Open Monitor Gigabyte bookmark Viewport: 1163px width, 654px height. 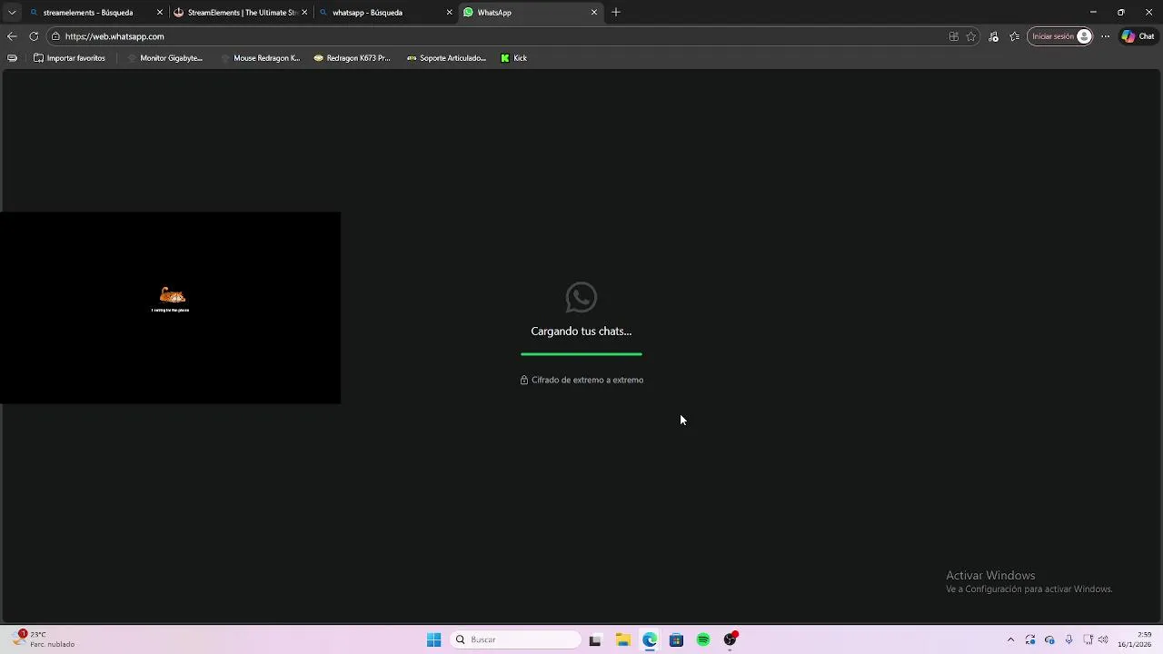164,58
